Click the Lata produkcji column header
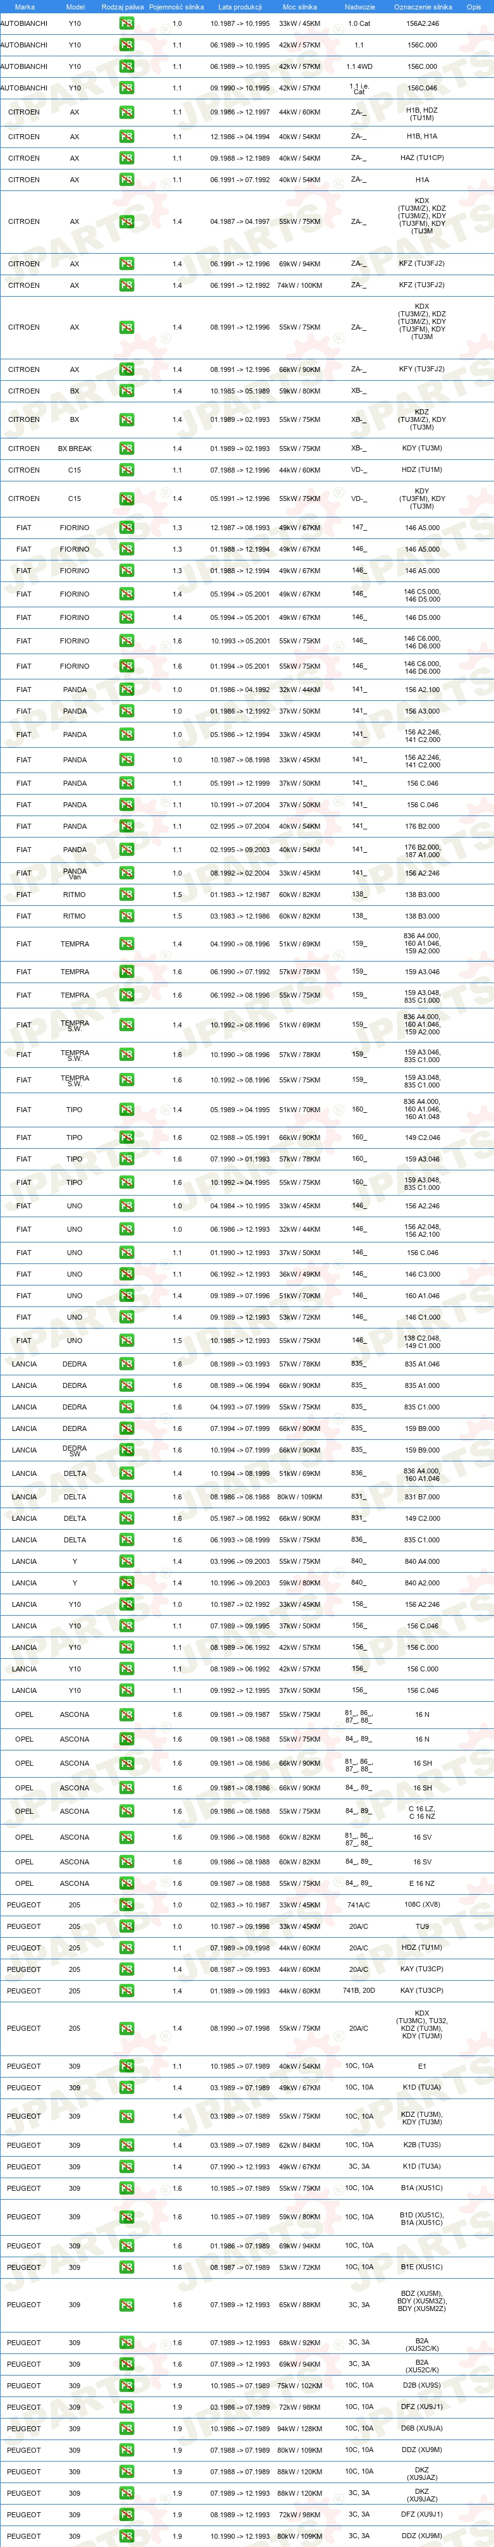 coord(240,7)
